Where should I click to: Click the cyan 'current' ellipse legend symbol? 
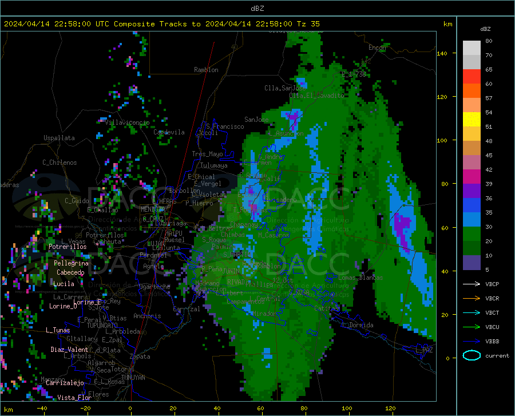coord(472,355)
